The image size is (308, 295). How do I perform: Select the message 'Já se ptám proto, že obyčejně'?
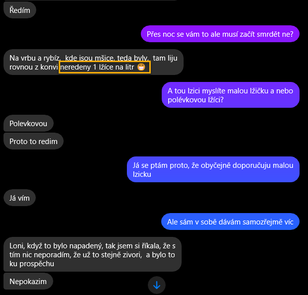pos(213,169)
